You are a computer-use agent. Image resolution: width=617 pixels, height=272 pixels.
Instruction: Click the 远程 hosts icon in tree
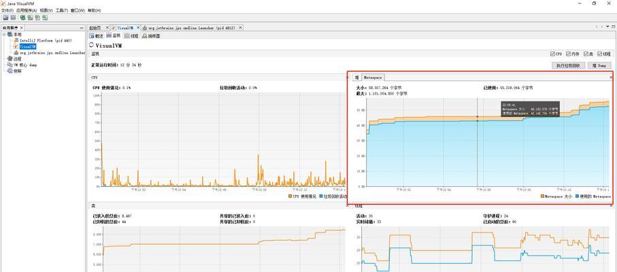(x=10, y=59)
